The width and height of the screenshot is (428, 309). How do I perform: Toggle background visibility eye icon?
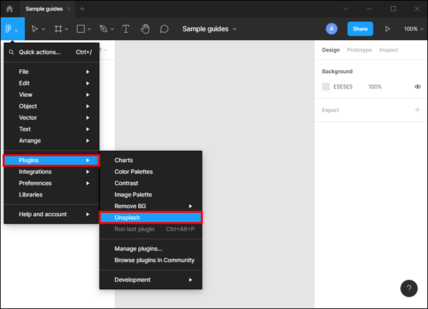[417, 86]
